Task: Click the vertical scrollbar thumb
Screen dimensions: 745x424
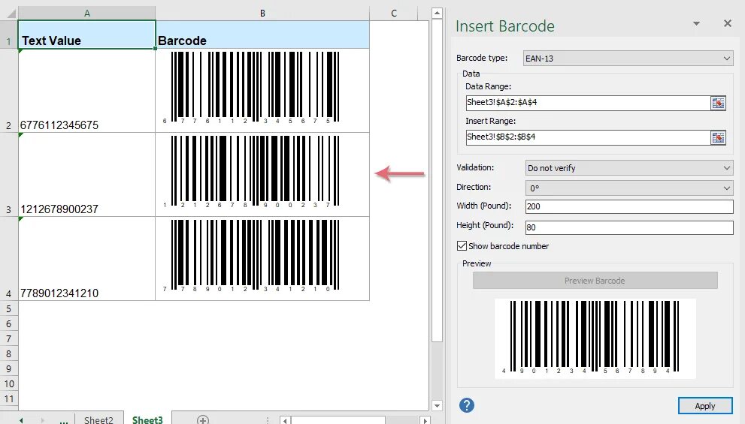Action: click(437, 181)
